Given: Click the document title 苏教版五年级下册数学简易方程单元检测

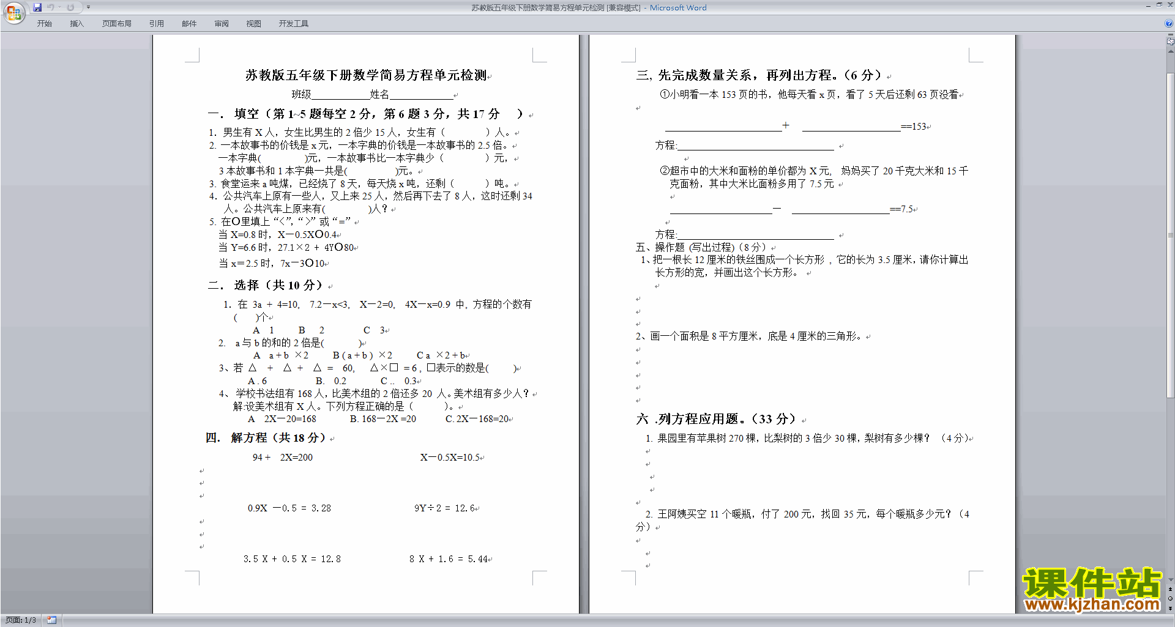Looking at the screenshot, I should 366,75.
